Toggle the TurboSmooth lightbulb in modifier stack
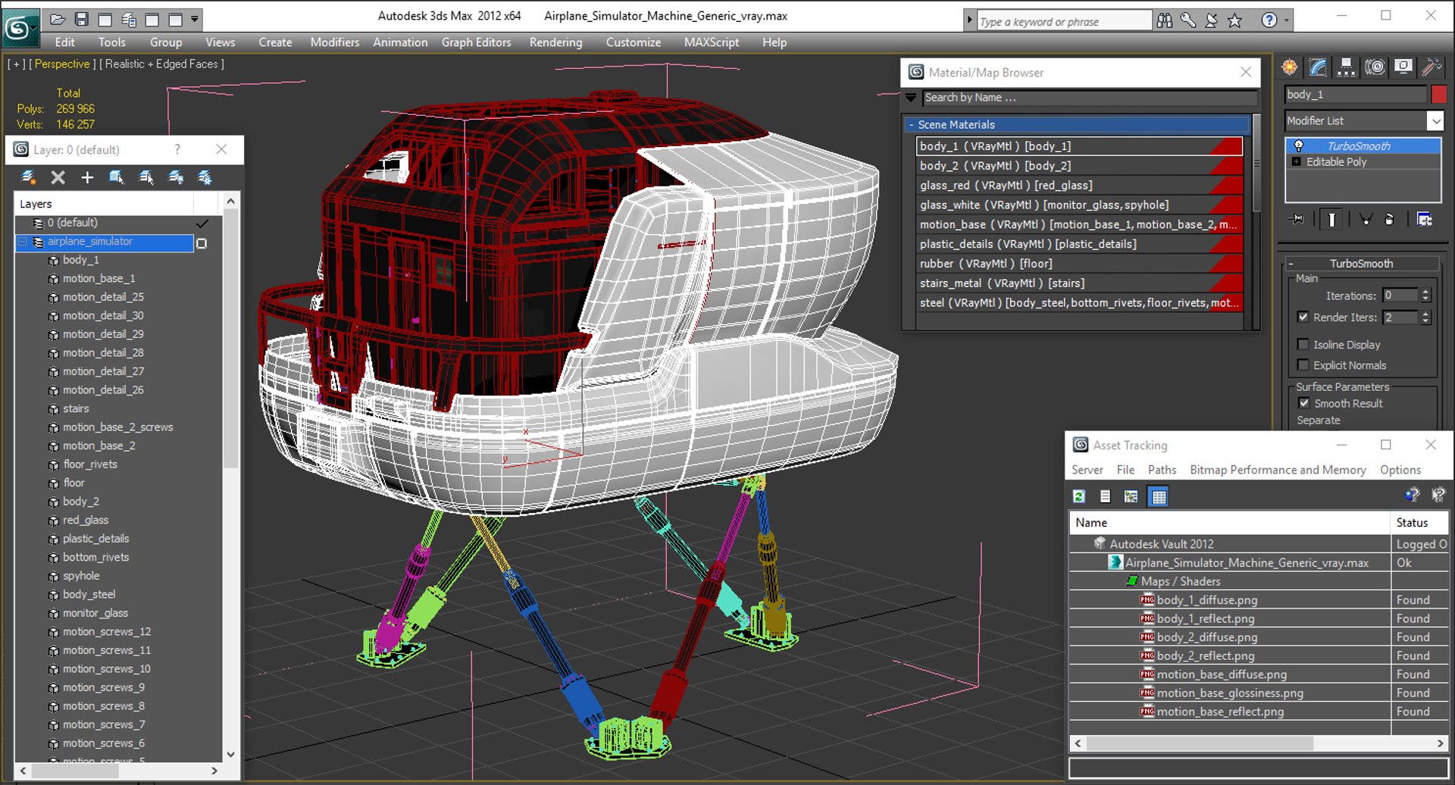Image resolution: width=1455 pixels, height=785 pixels. (x=1298, y=145)
